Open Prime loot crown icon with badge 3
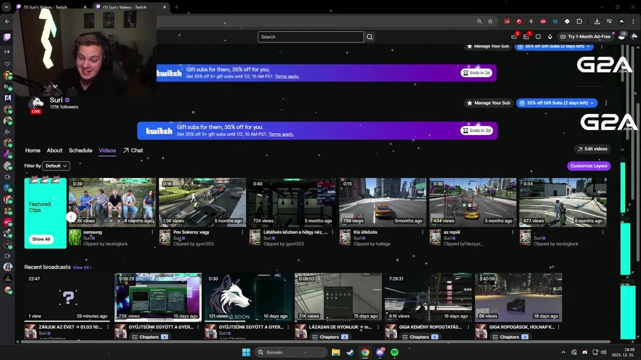Image resolution: width=641 pixels, height=360 pixels. tap(514, 36)
